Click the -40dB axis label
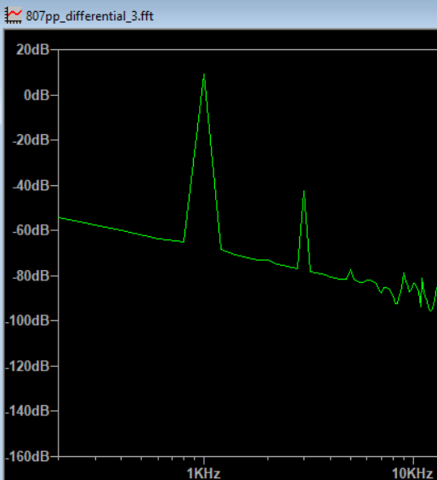Image resolution: width=437 pixels, height=480 pixels. coord(31,185)
